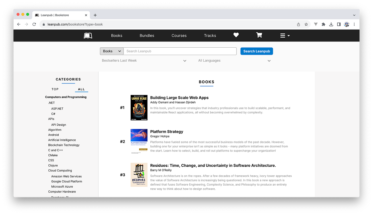The height and width of the screenshot is (215, 373).
Task: Open the Residues book title link
Action: pos(213,165)
